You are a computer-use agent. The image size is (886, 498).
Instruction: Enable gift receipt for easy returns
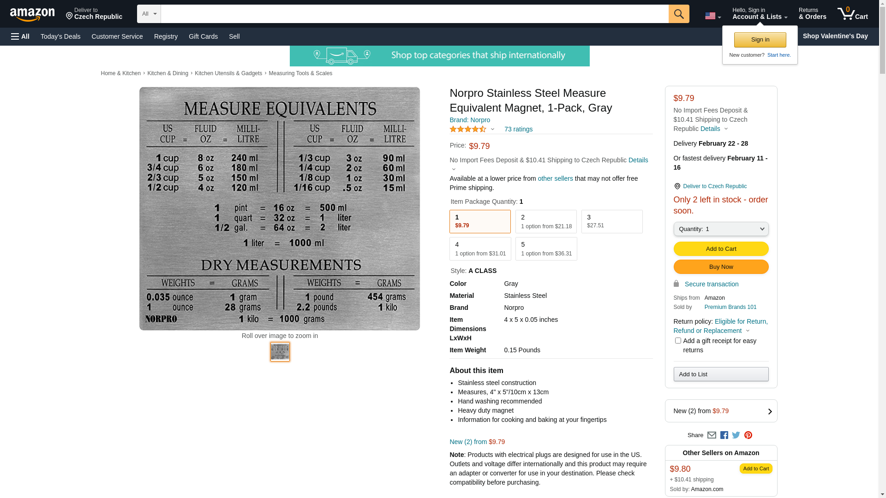678,341
